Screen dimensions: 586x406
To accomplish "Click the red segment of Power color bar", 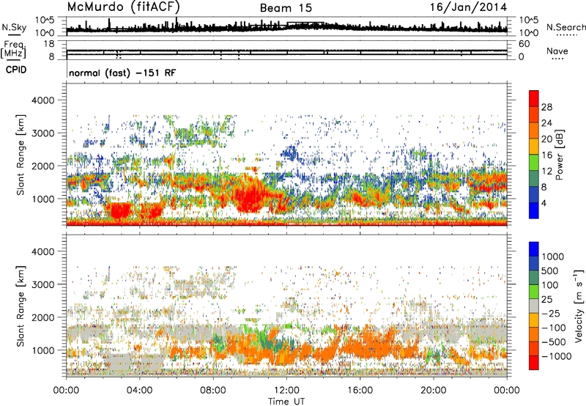I will (534, 98).
